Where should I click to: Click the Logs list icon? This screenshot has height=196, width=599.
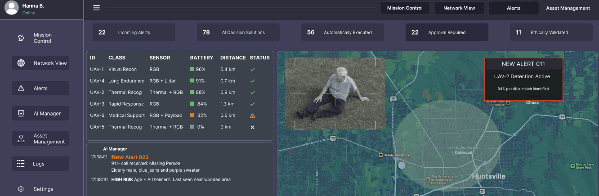(x=21, y=164)
